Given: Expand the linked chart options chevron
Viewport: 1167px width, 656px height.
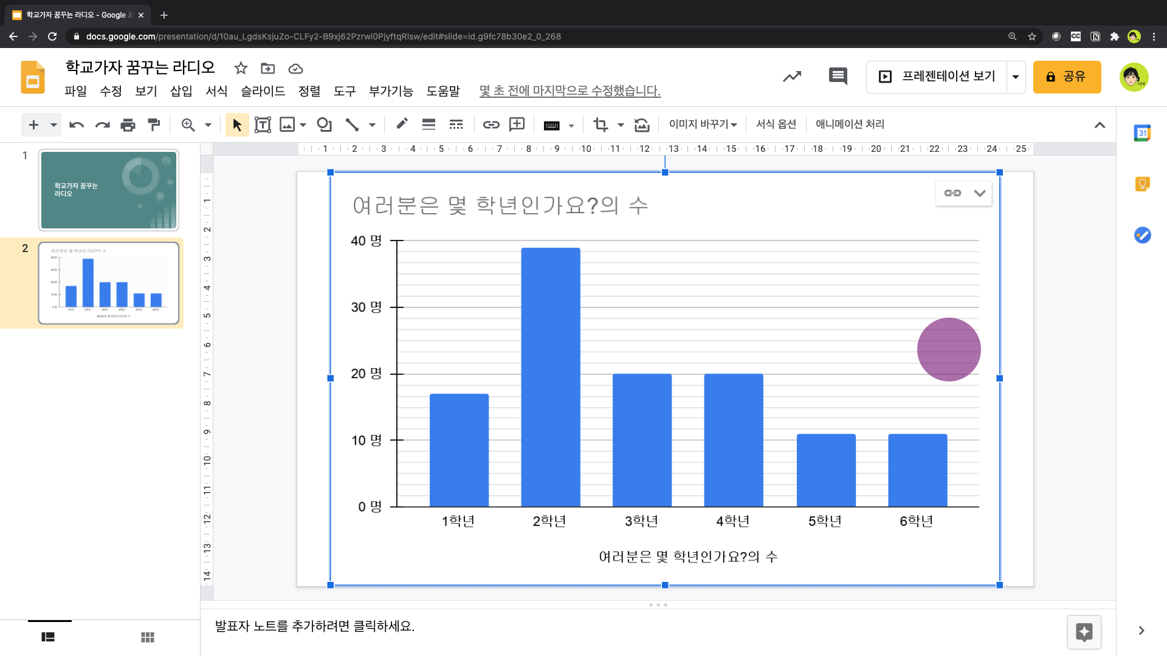Looking at the screenshot, I should [979, 193].
